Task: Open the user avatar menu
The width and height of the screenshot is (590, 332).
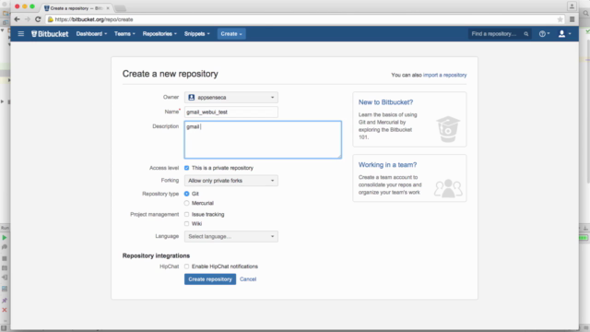Action: coord(564,34)
